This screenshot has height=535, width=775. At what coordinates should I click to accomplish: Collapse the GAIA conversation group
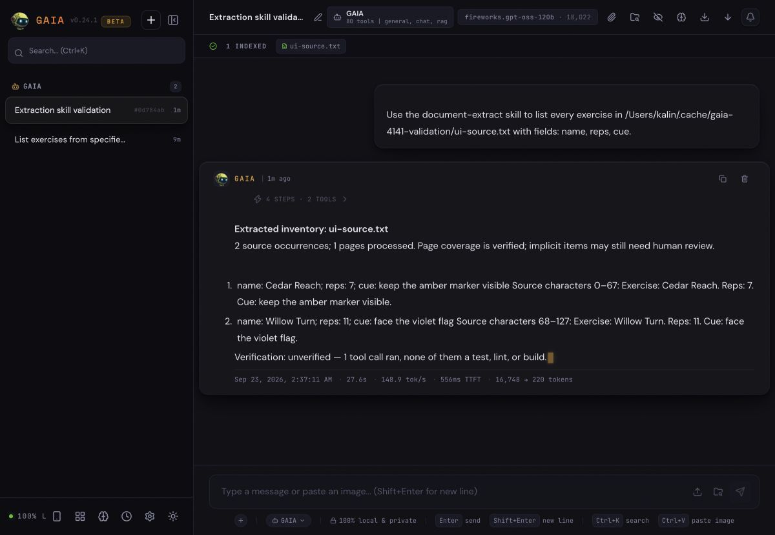pos(96,86)
